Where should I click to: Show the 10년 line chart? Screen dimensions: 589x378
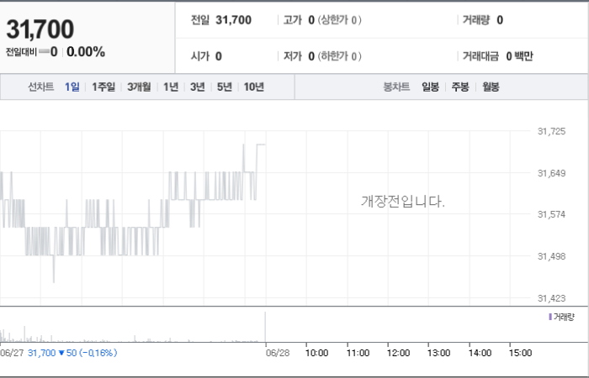(254, 87)
